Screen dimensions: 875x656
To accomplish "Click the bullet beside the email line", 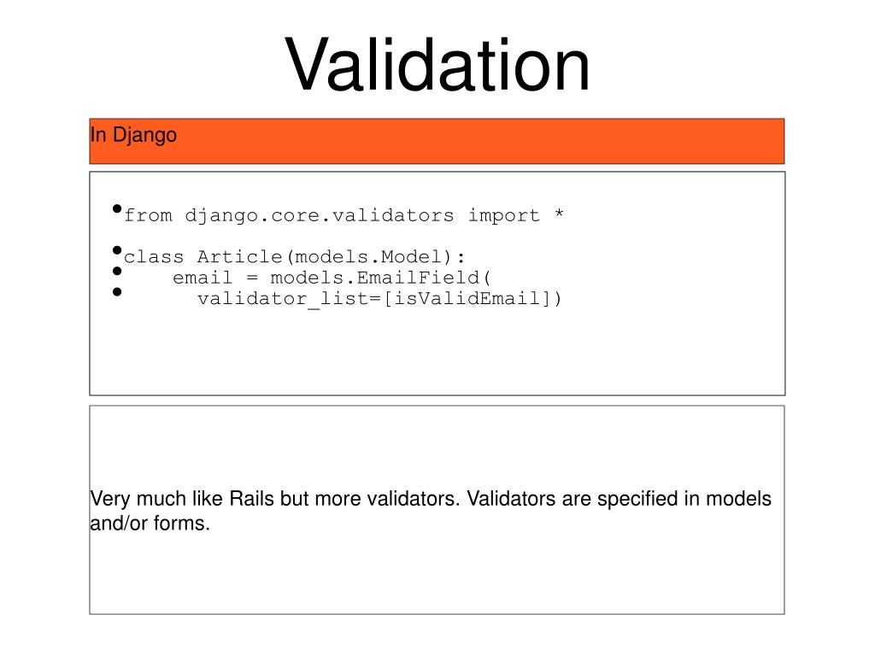I will click(117, 271).
